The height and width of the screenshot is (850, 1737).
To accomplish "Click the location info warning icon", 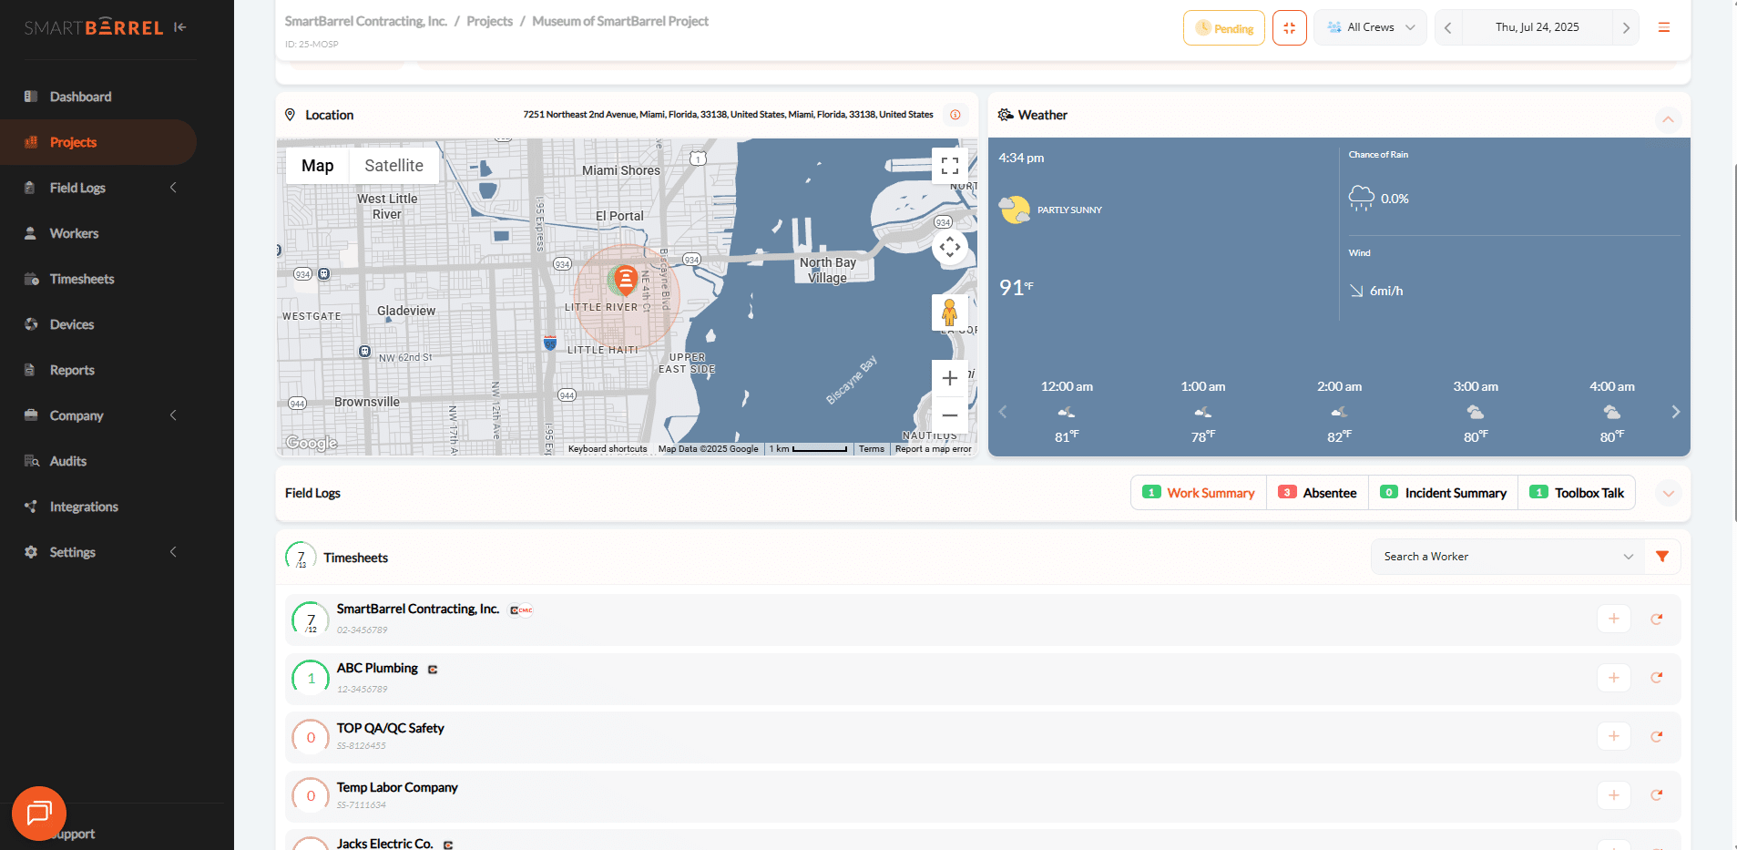I will coord(955,115).
